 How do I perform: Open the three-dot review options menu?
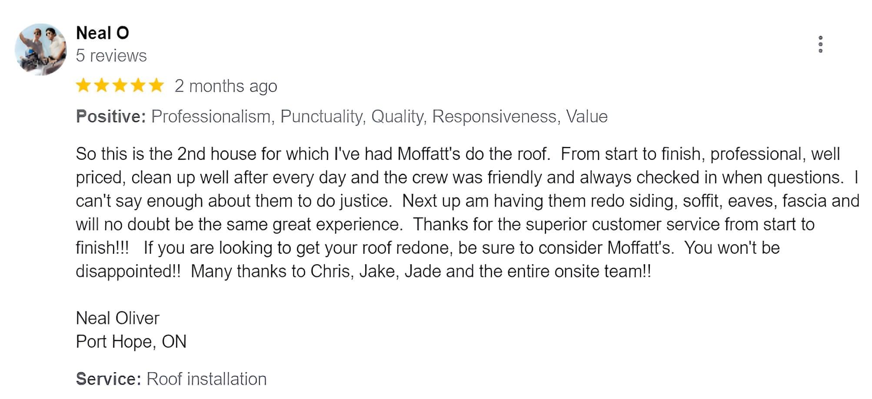coord(820,44)
